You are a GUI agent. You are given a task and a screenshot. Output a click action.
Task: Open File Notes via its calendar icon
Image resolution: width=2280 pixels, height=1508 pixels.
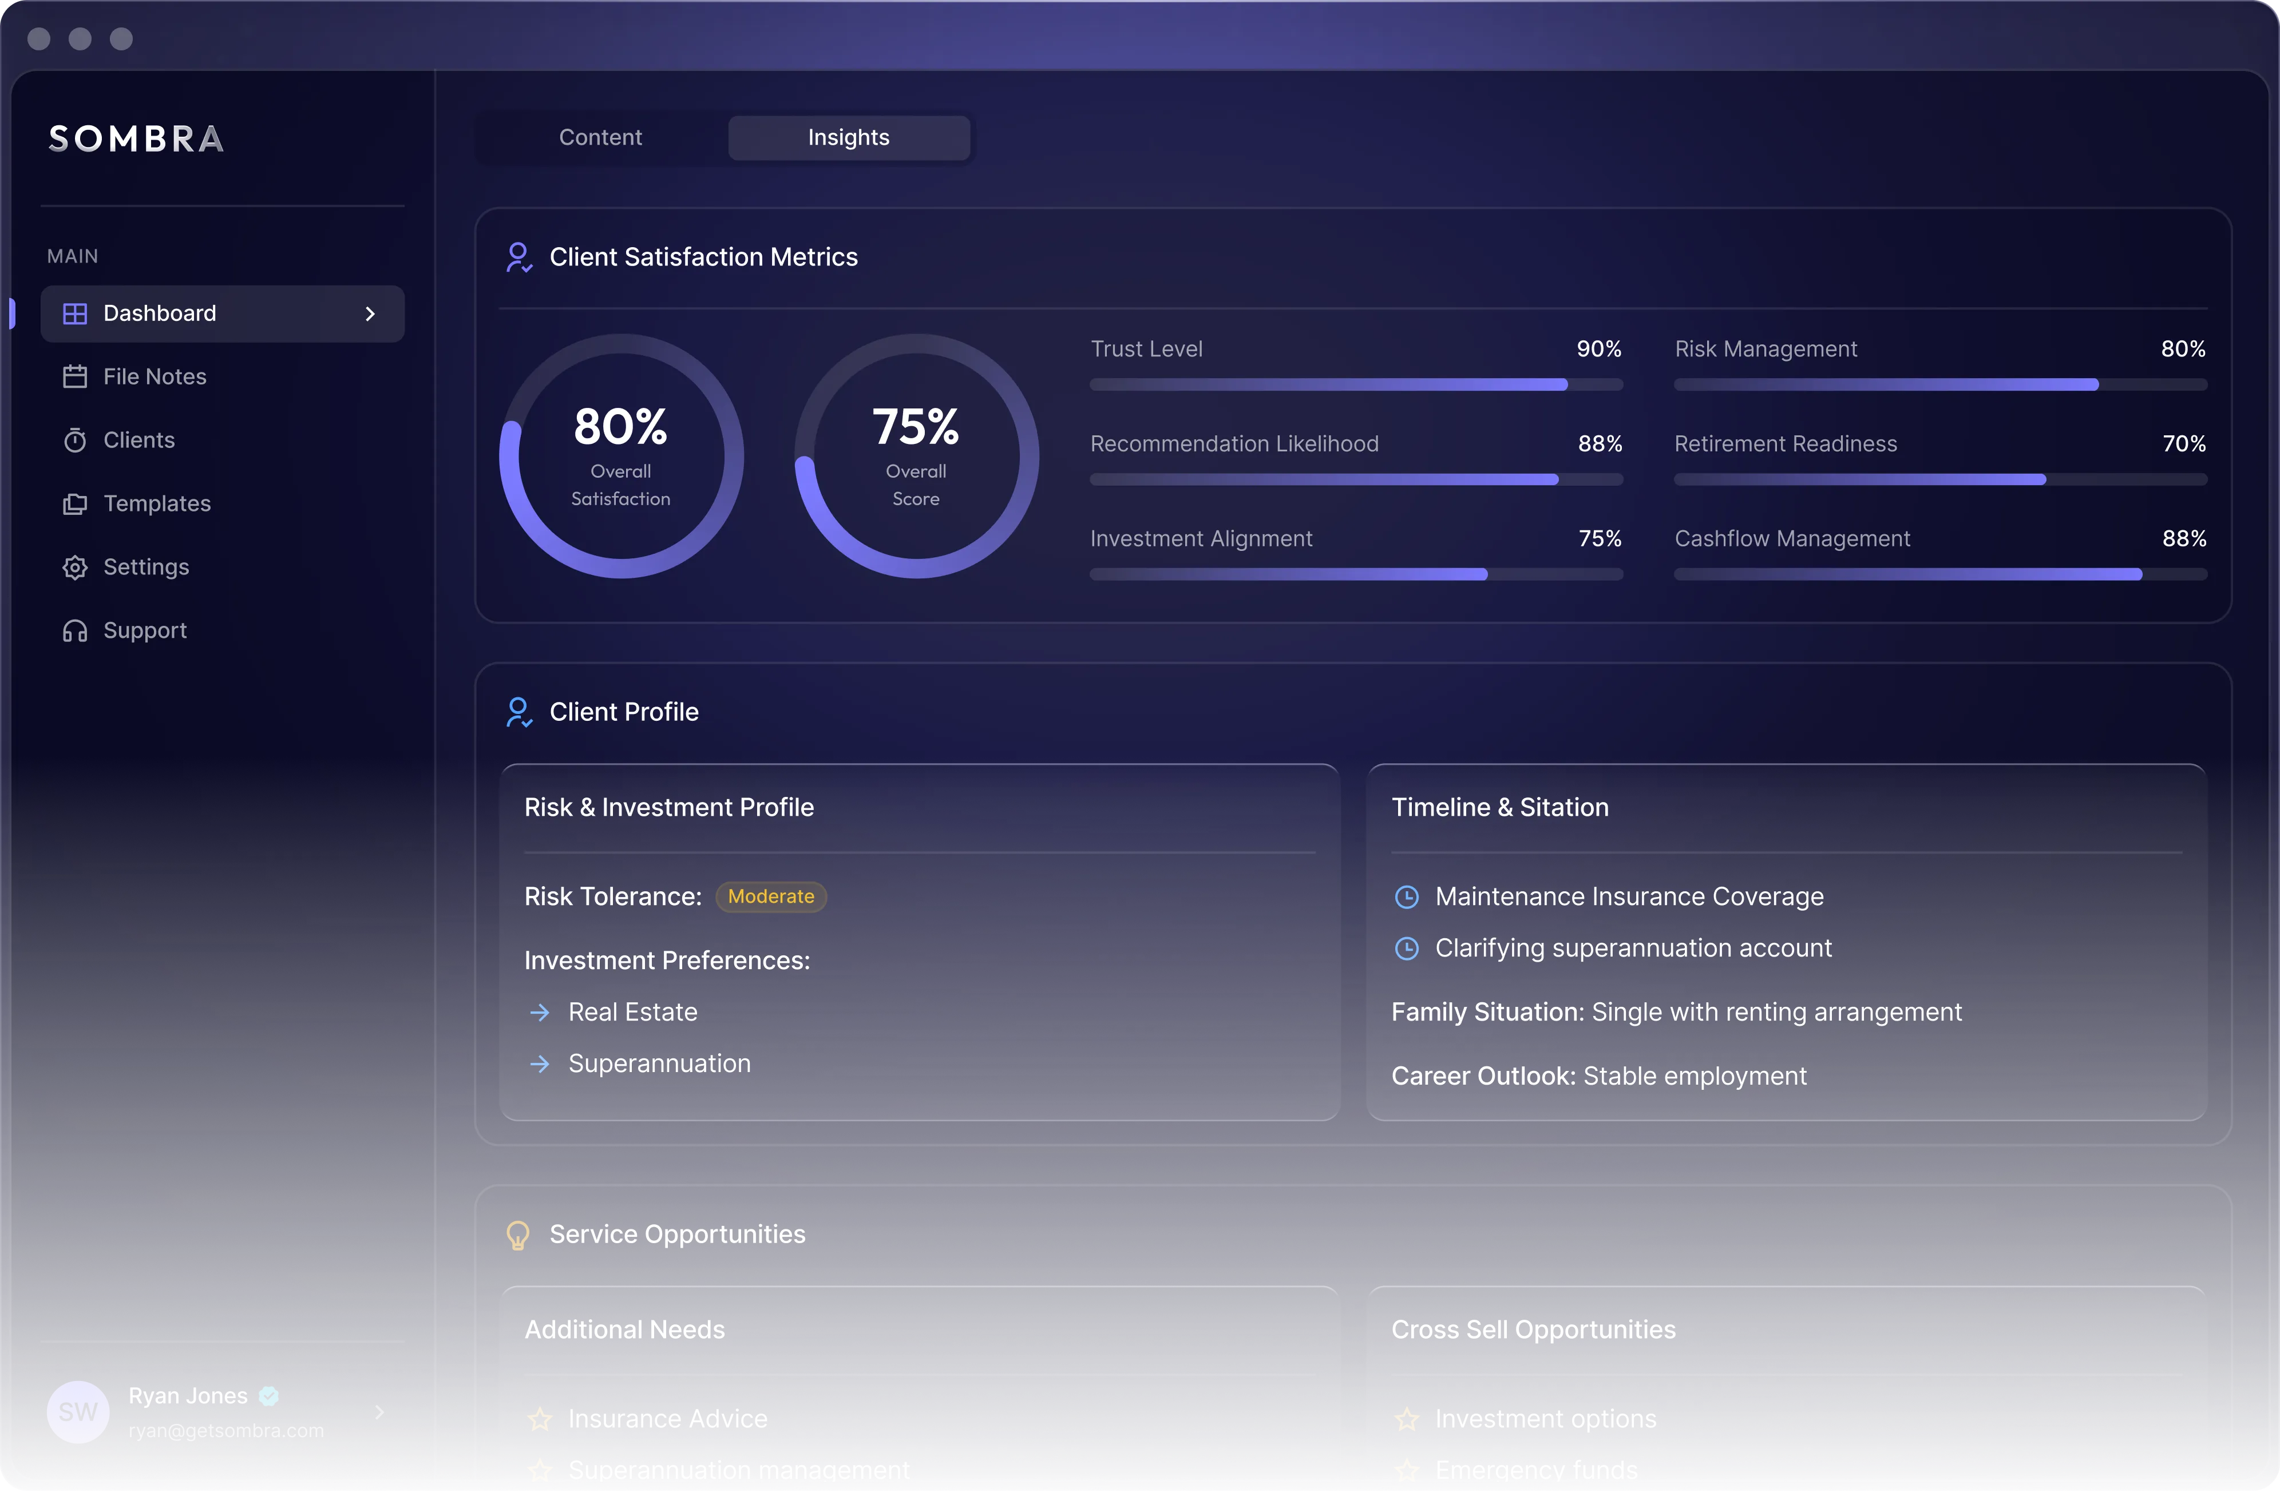[x=75, y=376]
